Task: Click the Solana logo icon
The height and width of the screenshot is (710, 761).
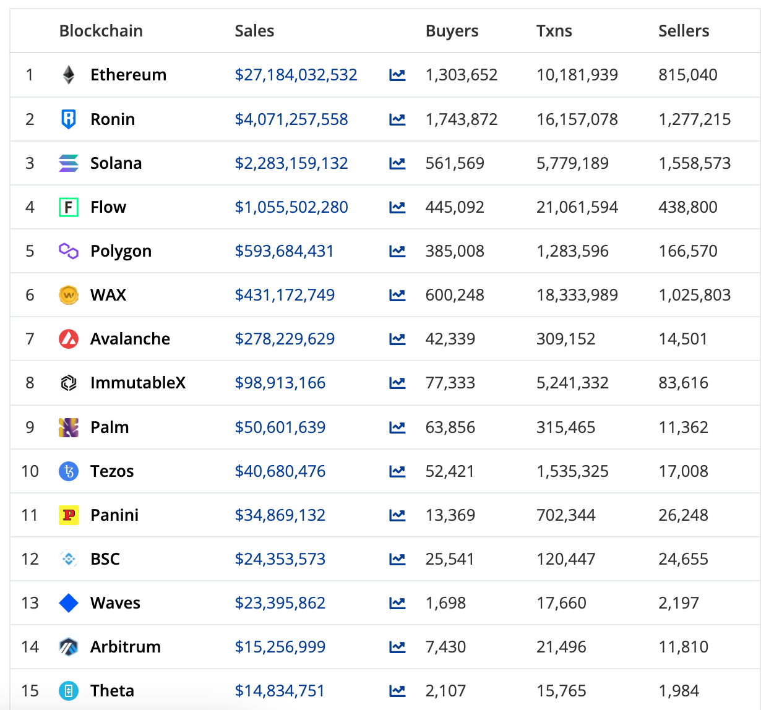Action: pos(69,163)
